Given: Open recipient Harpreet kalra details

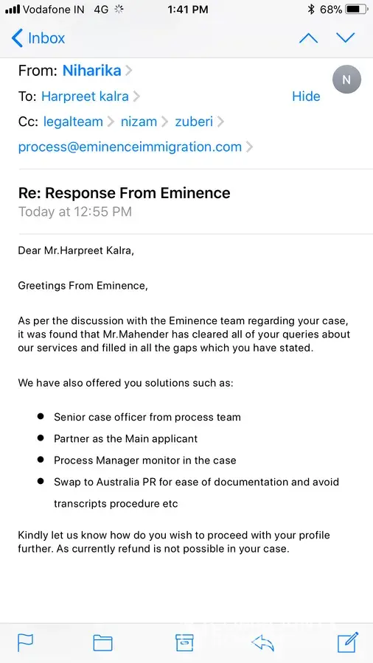Looking at the screenshot, I should click(x=85, y=97).
